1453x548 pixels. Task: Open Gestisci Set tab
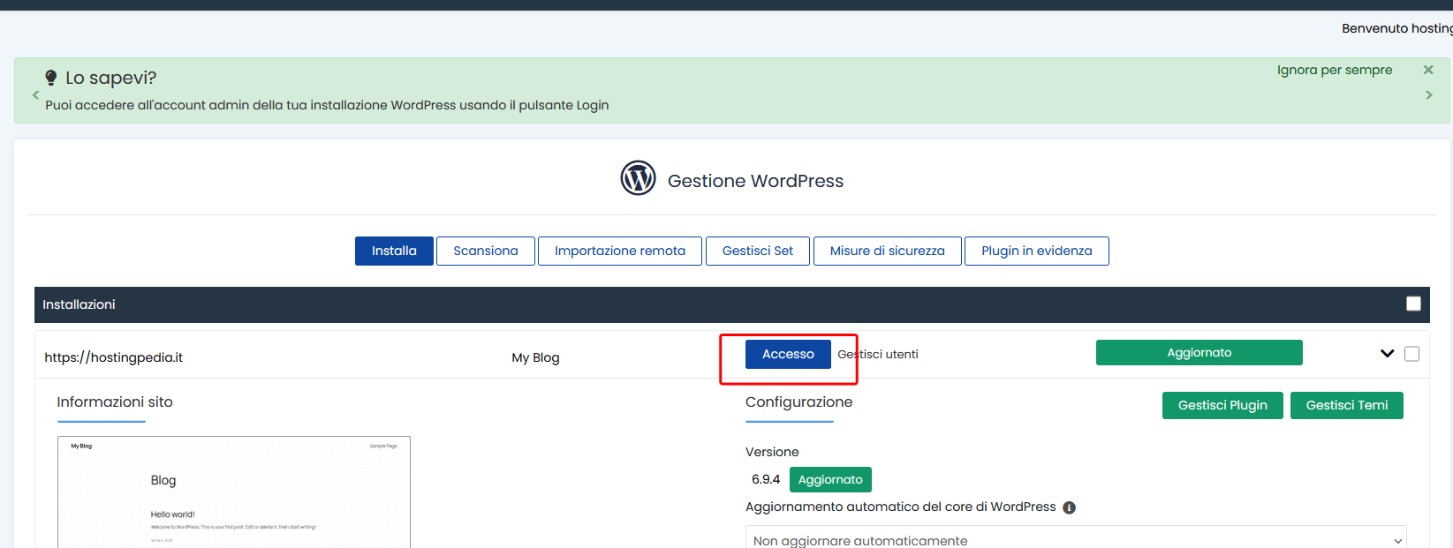pyautogui.click(x=758, y=251)
